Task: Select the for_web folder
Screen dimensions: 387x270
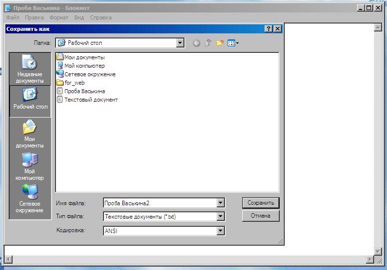Action: [70, 83]
